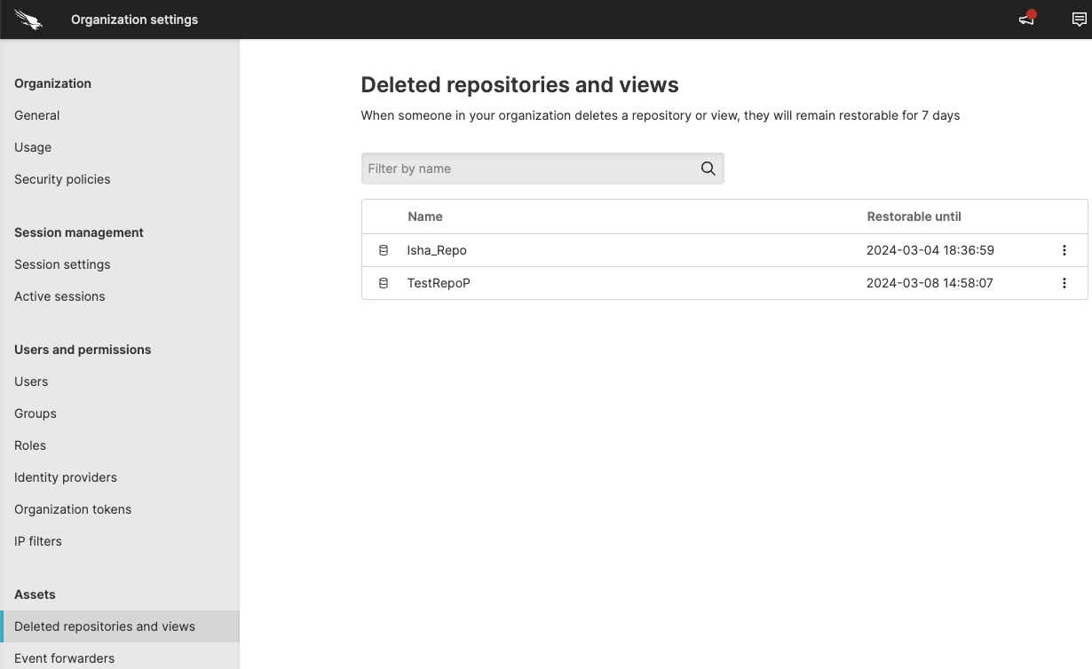Image resolution: width=1092 pixels, height=669 pixels.
Task: Open Session settings
Action: click(62, 264)
